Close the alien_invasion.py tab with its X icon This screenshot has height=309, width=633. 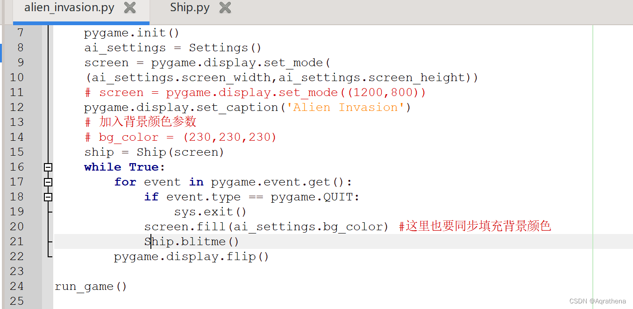pyautogui.click(x=129, y=7)
